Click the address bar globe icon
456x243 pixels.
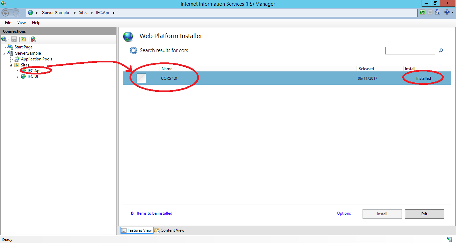pos(31,13)
